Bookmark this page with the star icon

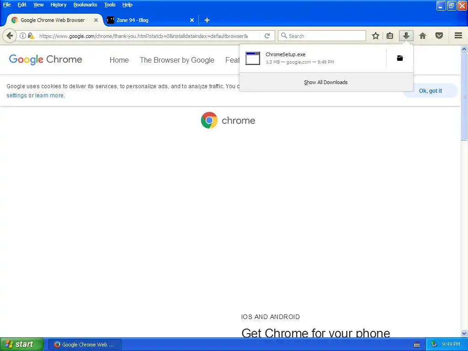pyautogui.click(x=376, y=36)
